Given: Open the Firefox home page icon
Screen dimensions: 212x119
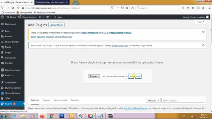Looking at the screenshot, I should (x=13, y=8).
